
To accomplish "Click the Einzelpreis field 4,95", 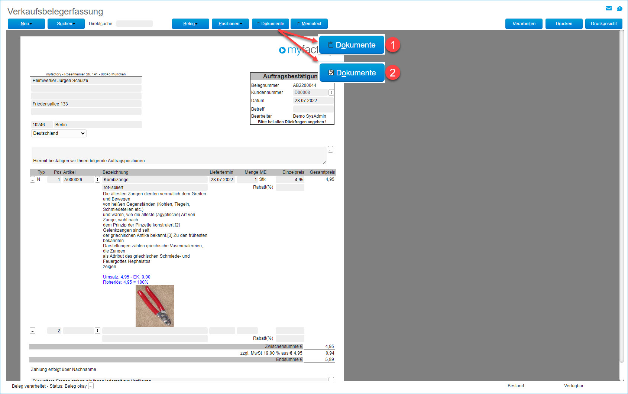I will click(x=290, y=180).
